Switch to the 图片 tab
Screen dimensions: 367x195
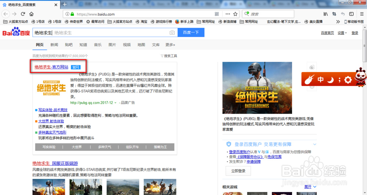(x=112, y=45)
